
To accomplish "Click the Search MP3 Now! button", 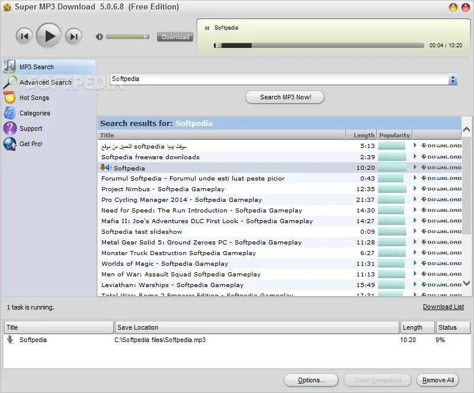I will 285,97.
